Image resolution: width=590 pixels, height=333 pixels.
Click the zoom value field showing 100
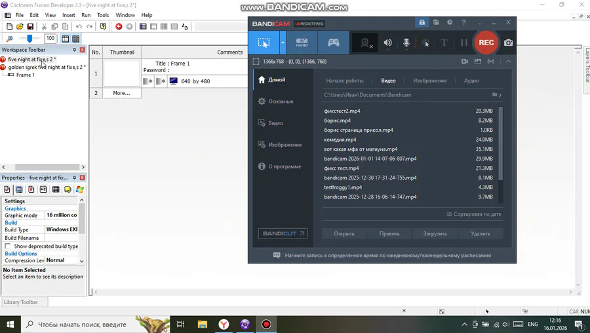50,39
